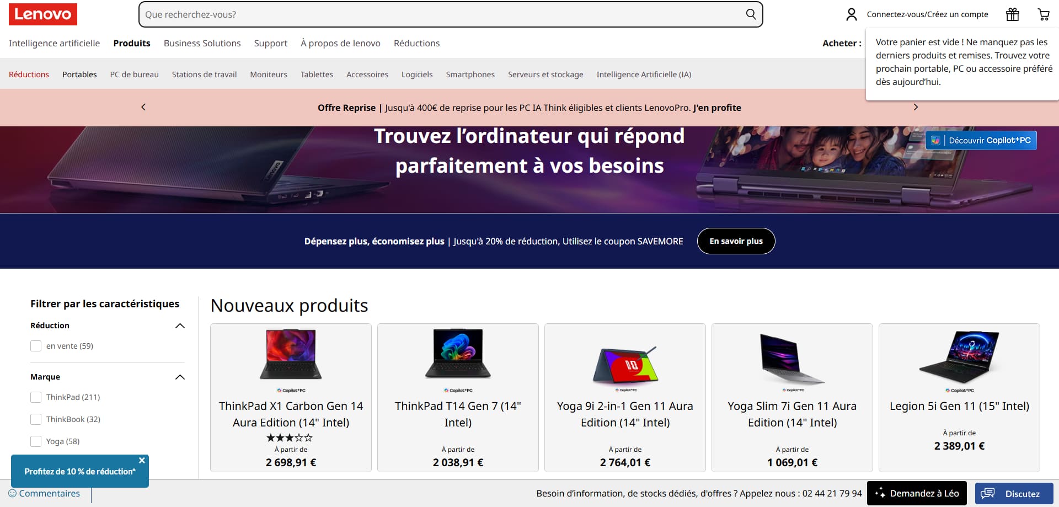Open the Produits menu

pos(132,43)
